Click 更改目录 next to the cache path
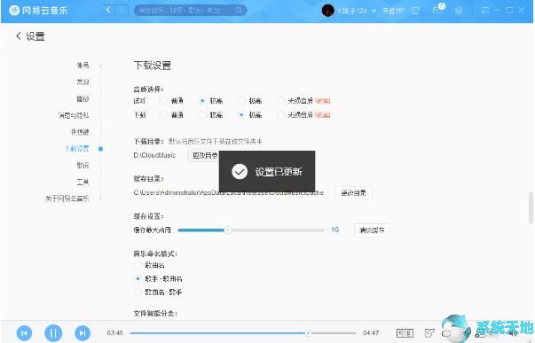535x343 pixels. 354,192
